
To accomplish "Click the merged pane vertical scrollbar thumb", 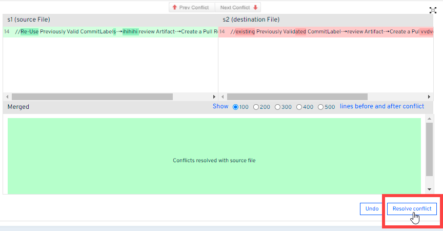I will pos(429,149).
